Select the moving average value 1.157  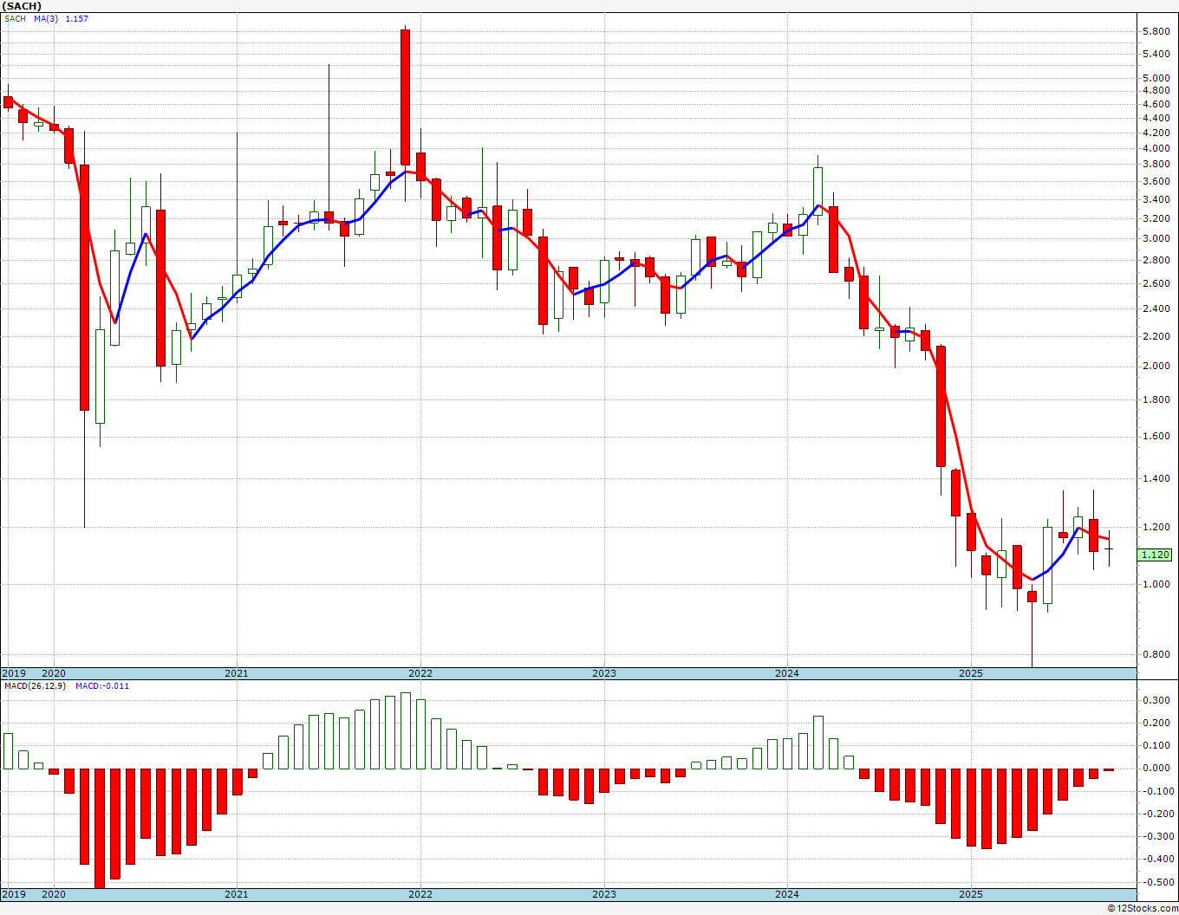pos(77,19)
